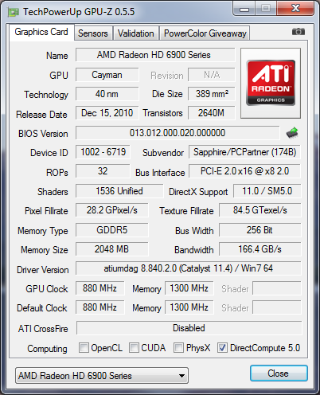Screen dimensions: 320x395
Task: Click the Driver Version field
Action: (x=189, y=268)
